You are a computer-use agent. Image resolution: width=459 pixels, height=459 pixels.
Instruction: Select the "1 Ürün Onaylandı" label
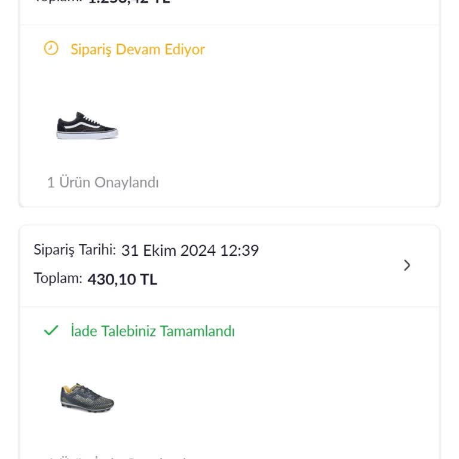click(103, 182)
